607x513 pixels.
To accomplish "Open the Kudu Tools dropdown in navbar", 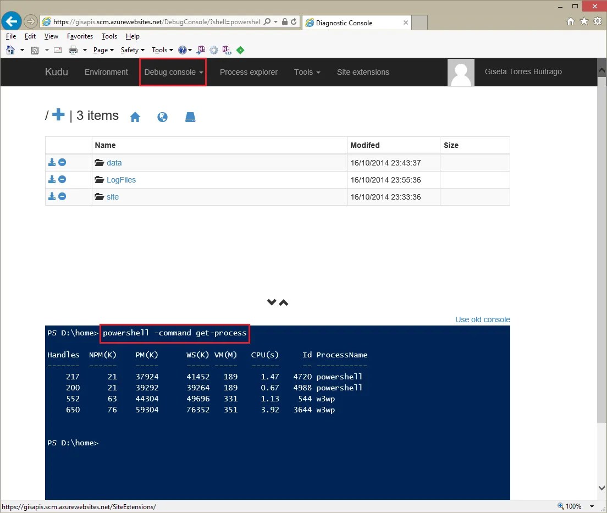I will pos(307,72).
